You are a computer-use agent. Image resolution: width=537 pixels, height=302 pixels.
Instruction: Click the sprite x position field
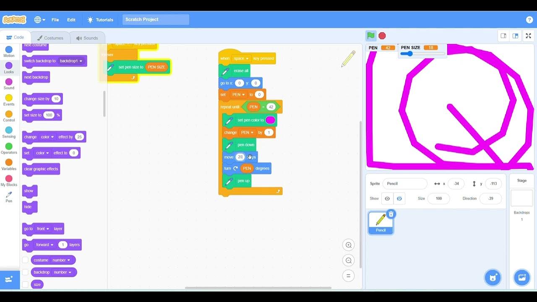coord(456,184)
